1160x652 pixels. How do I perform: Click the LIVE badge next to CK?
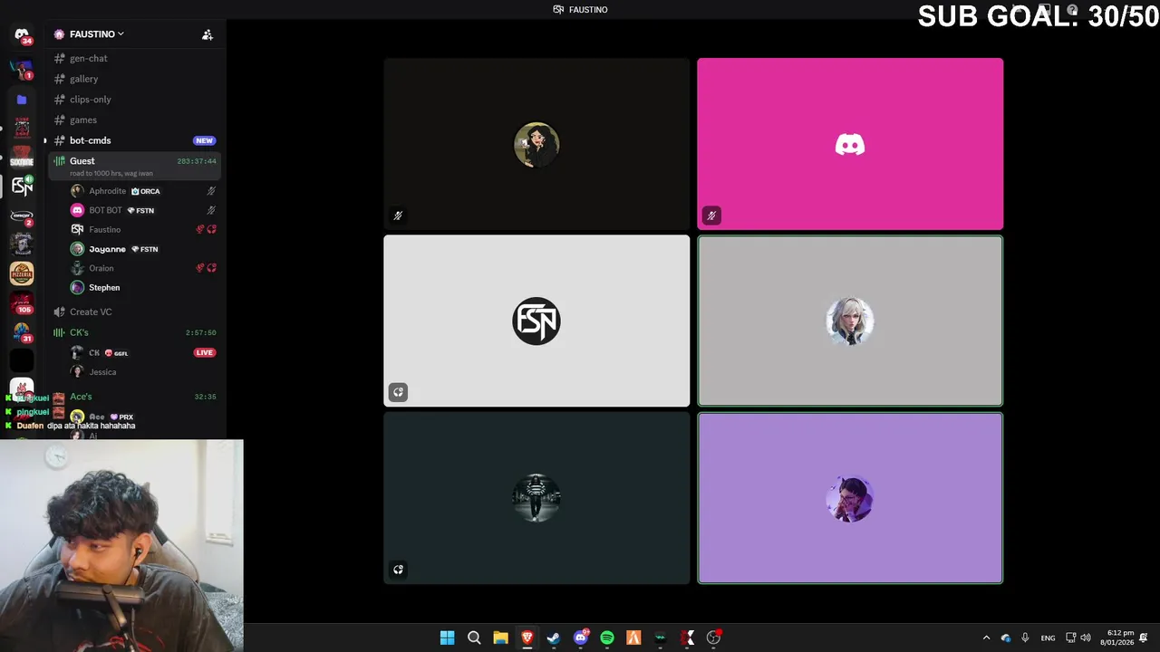pos(205,352)
